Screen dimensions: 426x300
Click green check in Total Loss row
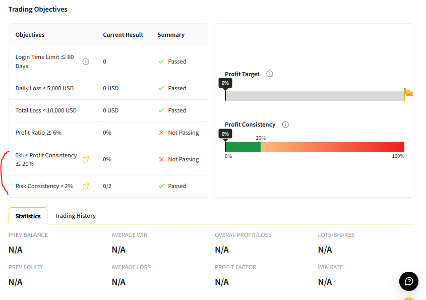[x=161, y=110]
